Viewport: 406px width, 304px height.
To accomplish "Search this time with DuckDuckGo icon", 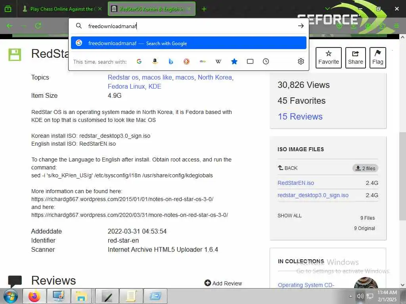I will click(186, 61).
